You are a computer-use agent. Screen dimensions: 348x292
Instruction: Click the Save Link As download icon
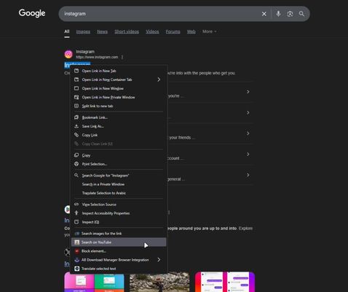point(76,126)
